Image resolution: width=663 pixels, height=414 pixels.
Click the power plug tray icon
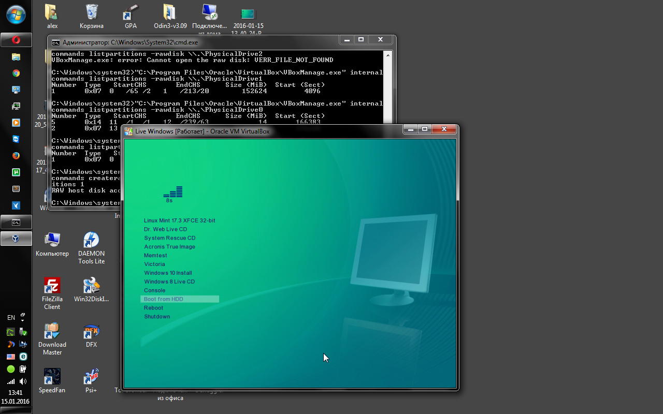[x=23, y=369]
